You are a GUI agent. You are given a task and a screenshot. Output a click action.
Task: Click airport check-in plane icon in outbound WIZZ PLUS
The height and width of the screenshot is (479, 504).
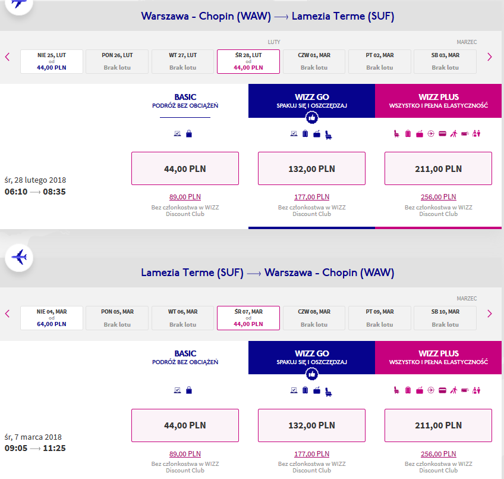(x=431, y=134)
